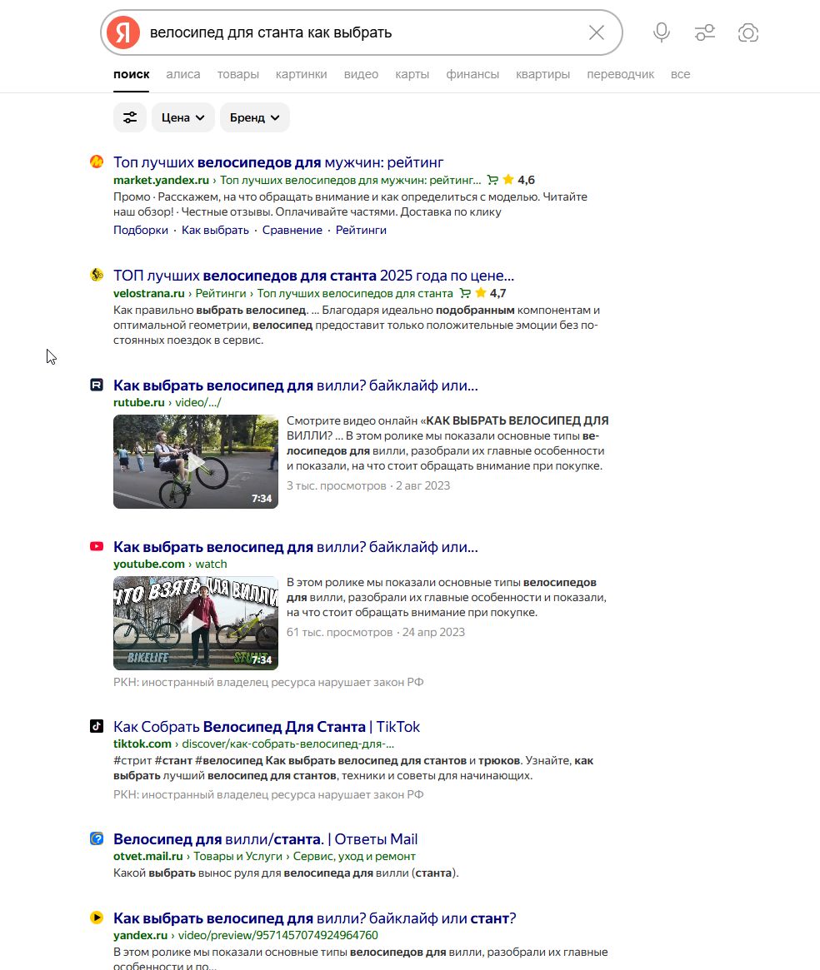Screen dimensions: 820x970
Task: Click the «Сервис, уход и ремонт» breadcrumb
Action: 354,856
